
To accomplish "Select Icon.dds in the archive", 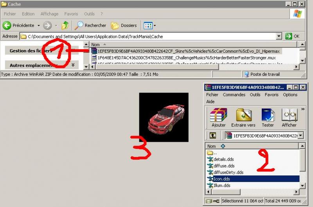I will [x=253, y=179].
